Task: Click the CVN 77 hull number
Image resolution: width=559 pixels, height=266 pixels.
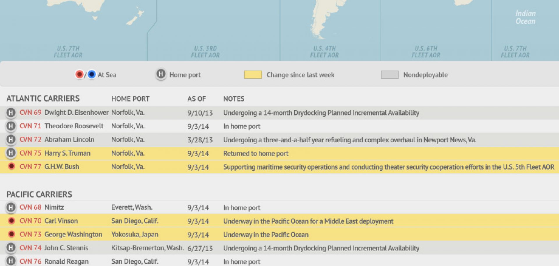Action: click(31, 166)
